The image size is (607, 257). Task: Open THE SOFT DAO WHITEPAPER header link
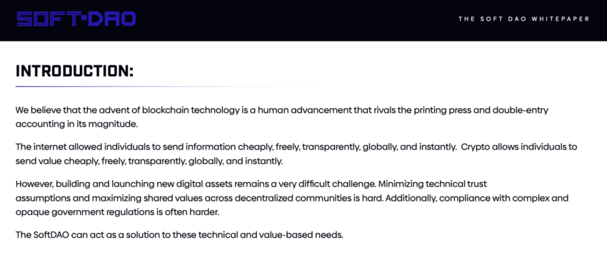pos(523,19)
